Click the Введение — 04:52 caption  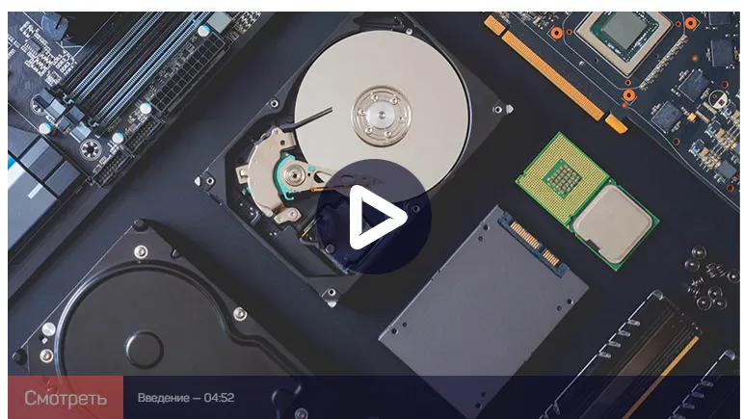pos(186,398)
